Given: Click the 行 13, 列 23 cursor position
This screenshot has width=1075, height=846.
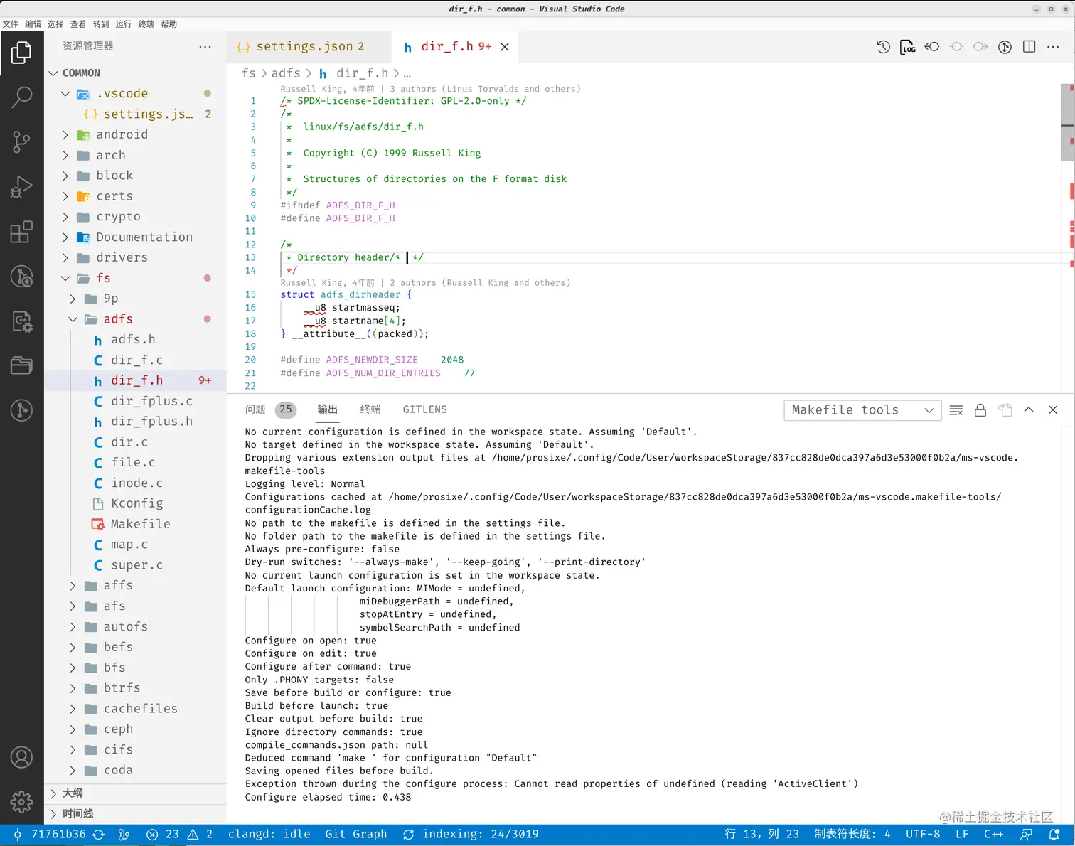Looking at the screenshot, I should pyautogui.click(x=761, y=835).
